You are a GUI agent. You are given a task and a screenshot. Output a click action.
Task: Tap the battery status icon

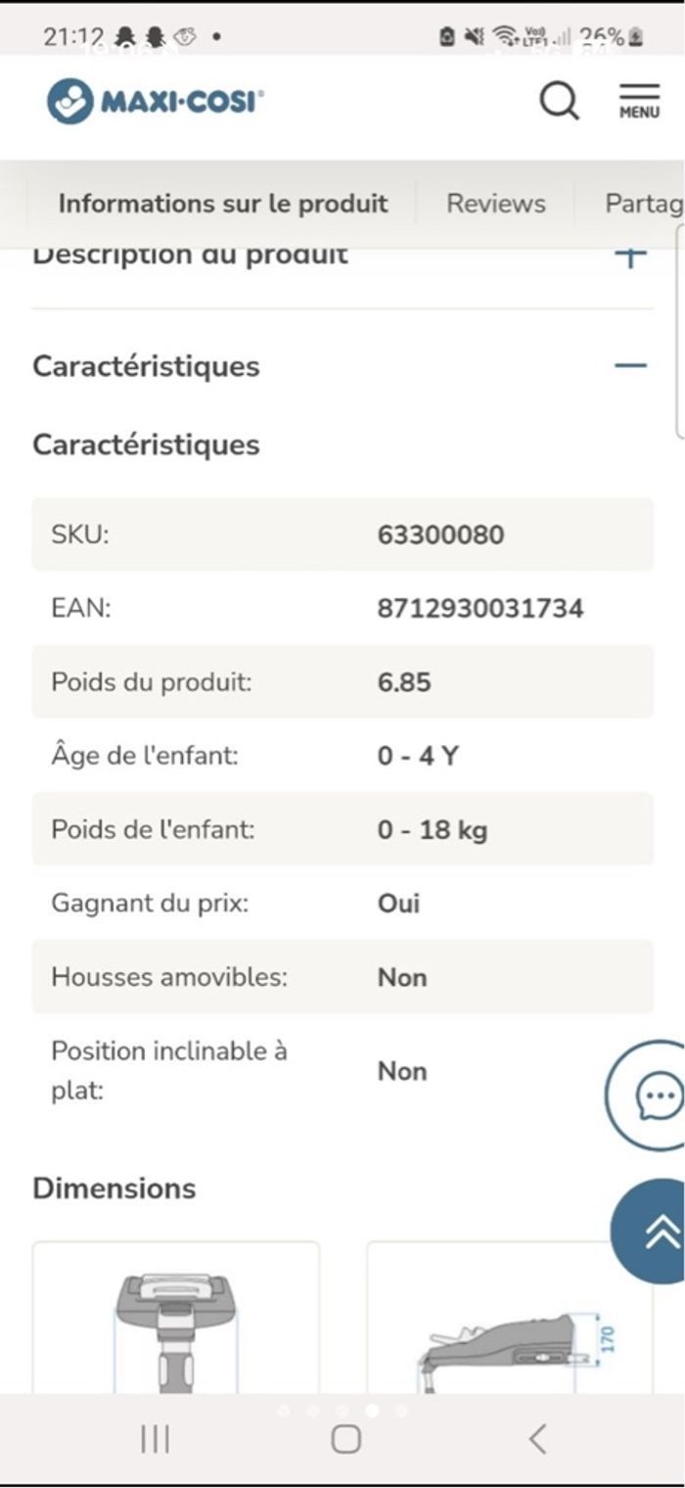point(637,37)
